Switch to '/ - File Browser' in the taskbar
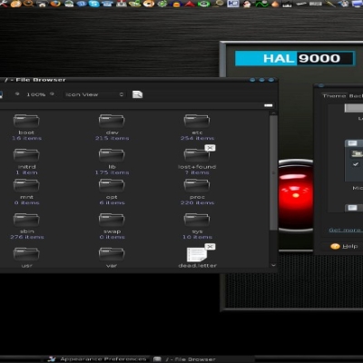Screen dimensions: 363x363 [185, 359]
